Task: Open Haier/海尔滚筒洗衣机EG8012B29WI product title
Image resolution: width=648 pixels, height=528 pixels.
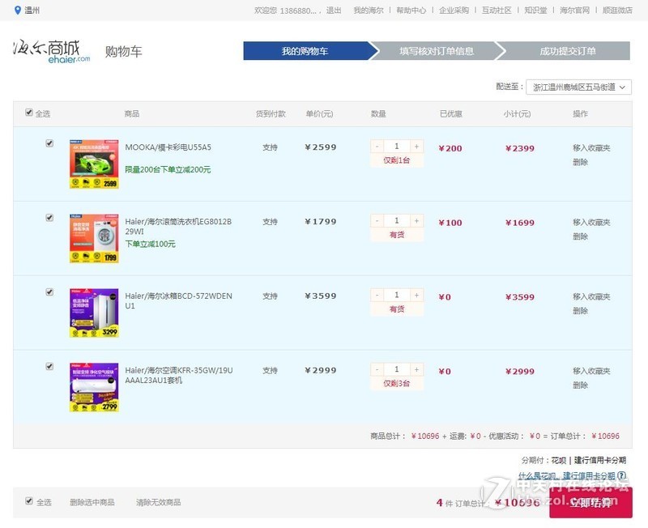Action: point(178,227)
